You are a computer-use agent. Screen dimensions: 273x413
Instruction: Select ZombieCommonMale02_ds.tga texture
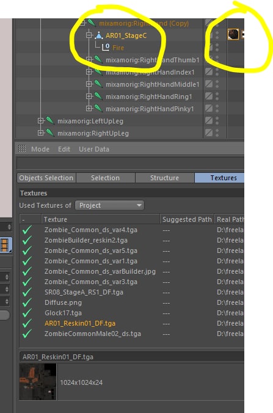[93, 334]
